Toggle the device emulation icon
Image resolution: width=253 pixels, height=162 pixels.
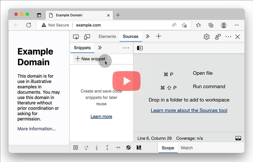87,37
